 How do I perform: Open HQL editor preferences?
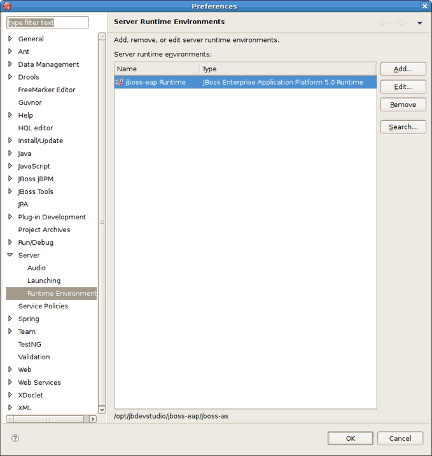click(36, 128)
